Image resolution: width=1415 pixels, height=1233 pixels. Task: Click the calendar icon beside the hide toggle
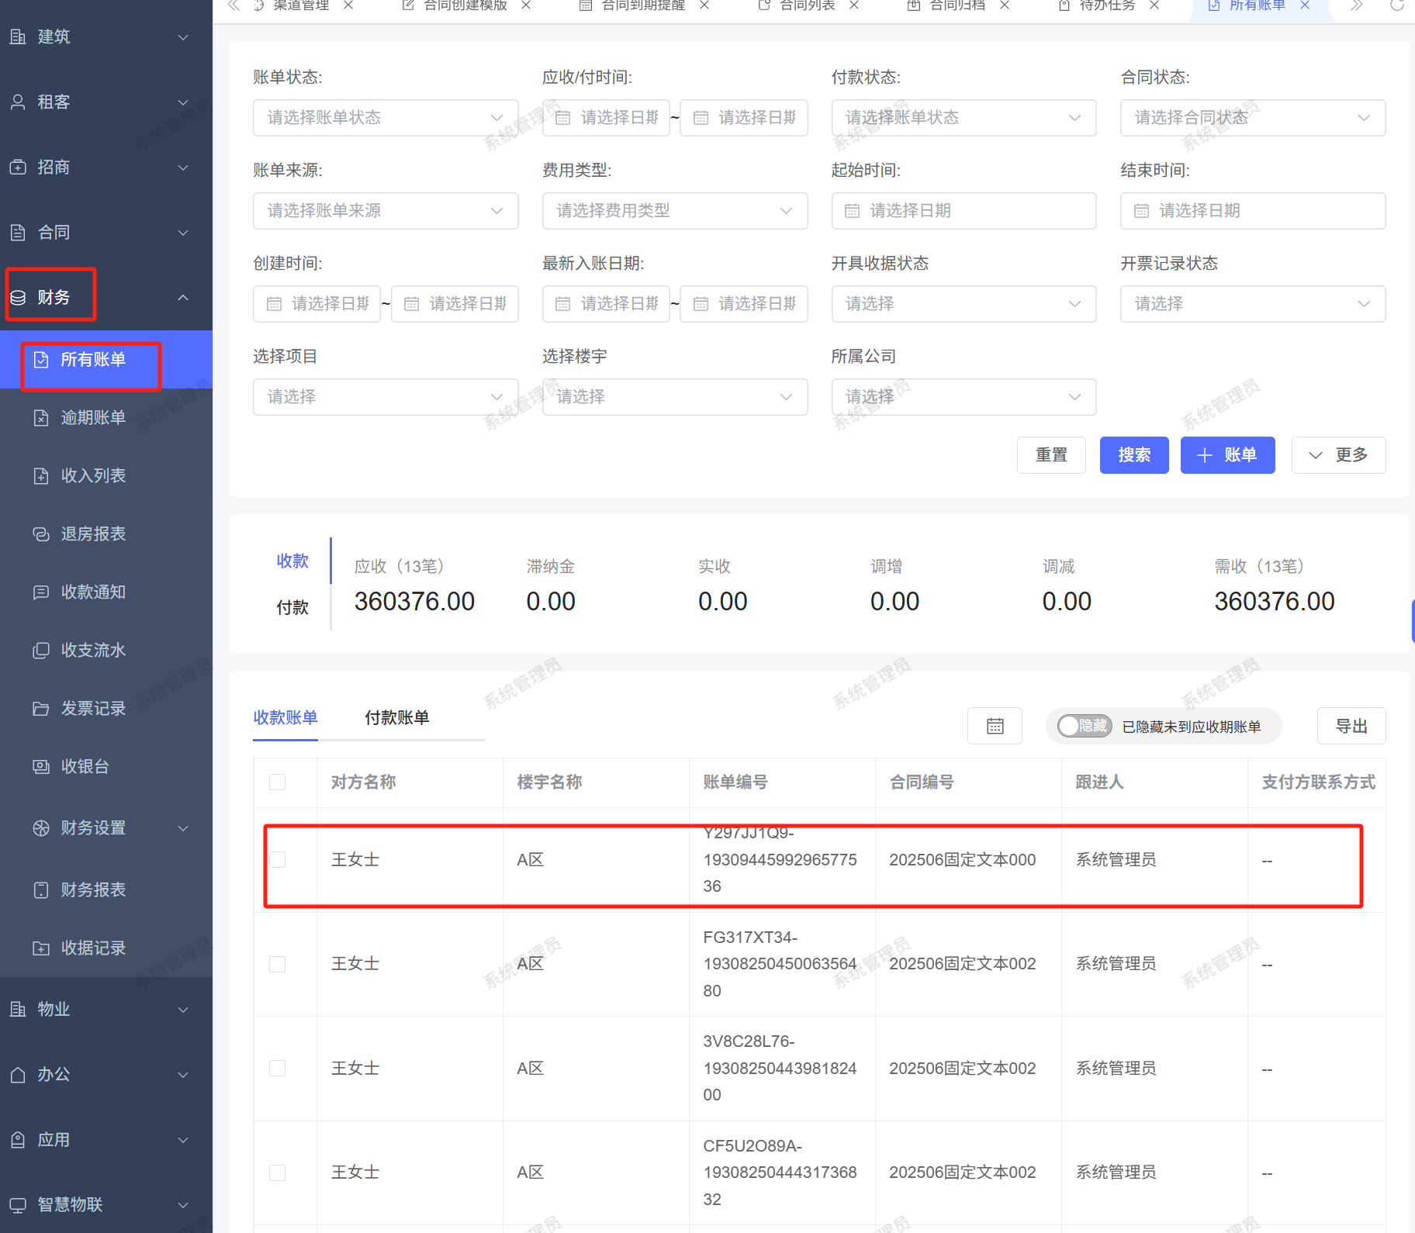pos(995,726)
